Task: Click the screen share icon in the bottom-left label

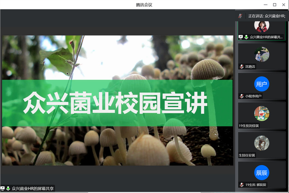Action: [3, 188]
